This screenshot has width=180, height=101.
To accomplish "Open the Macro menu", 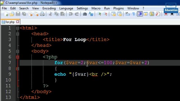I will (96, 8).
